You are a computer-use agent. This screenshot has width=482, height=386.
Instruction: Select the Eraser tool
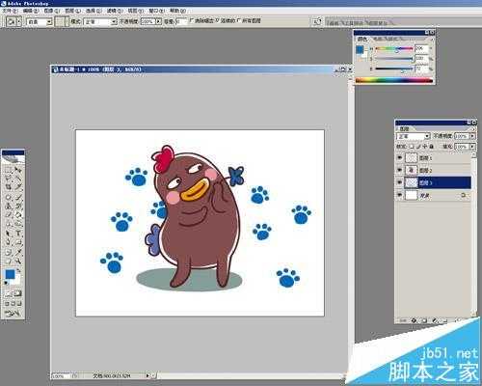(x=9, y=215)
